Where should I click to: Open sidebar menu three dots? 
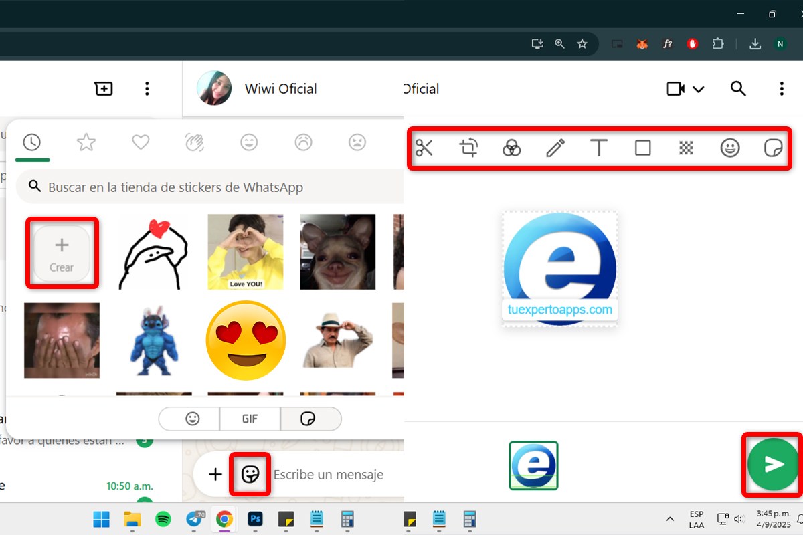click(147, 88)
